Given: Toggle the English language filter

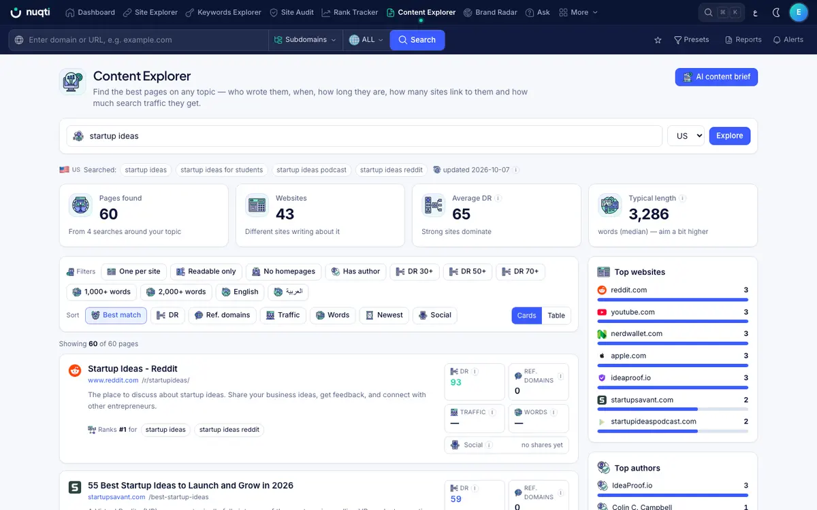Looking at the screenshot, I should tap(240, 292).
